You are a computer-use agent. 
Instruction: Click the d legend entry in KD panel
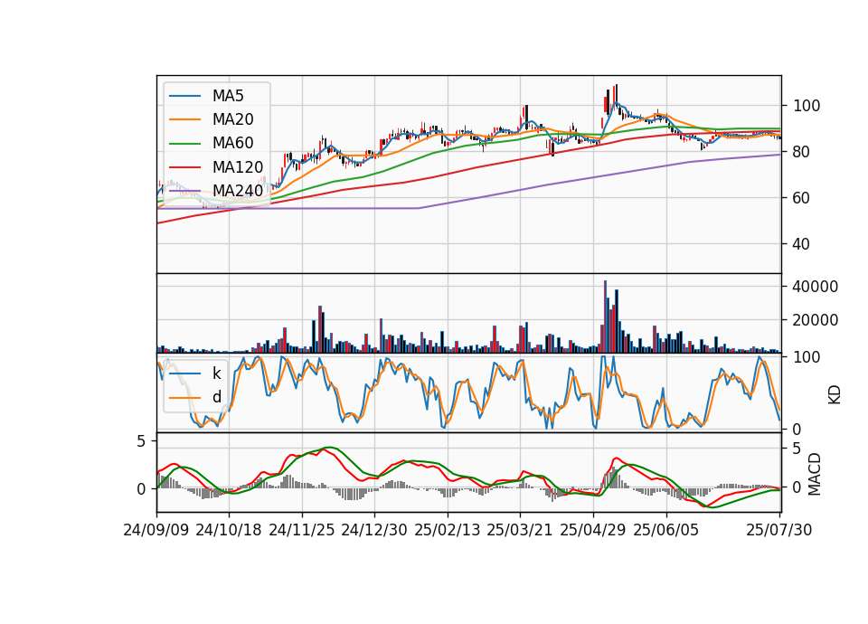point(216,397)
